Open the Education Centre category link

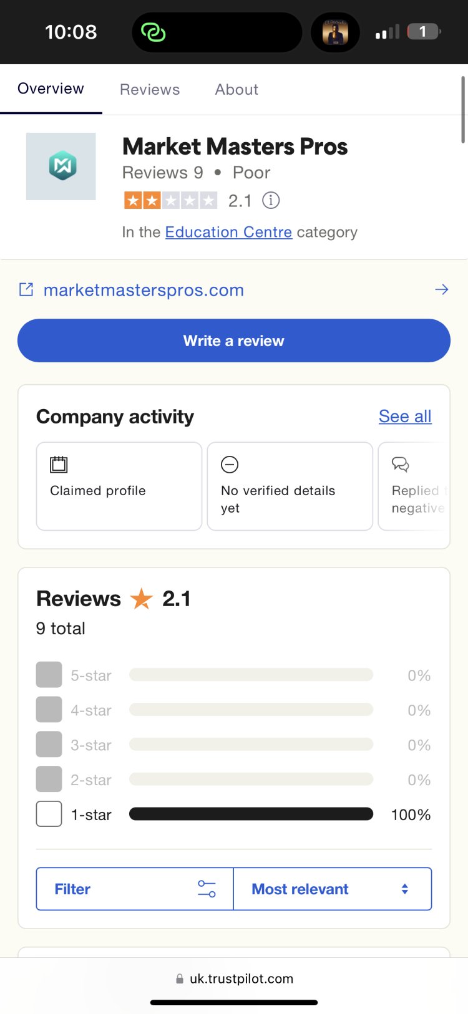(x=228, y=231)
